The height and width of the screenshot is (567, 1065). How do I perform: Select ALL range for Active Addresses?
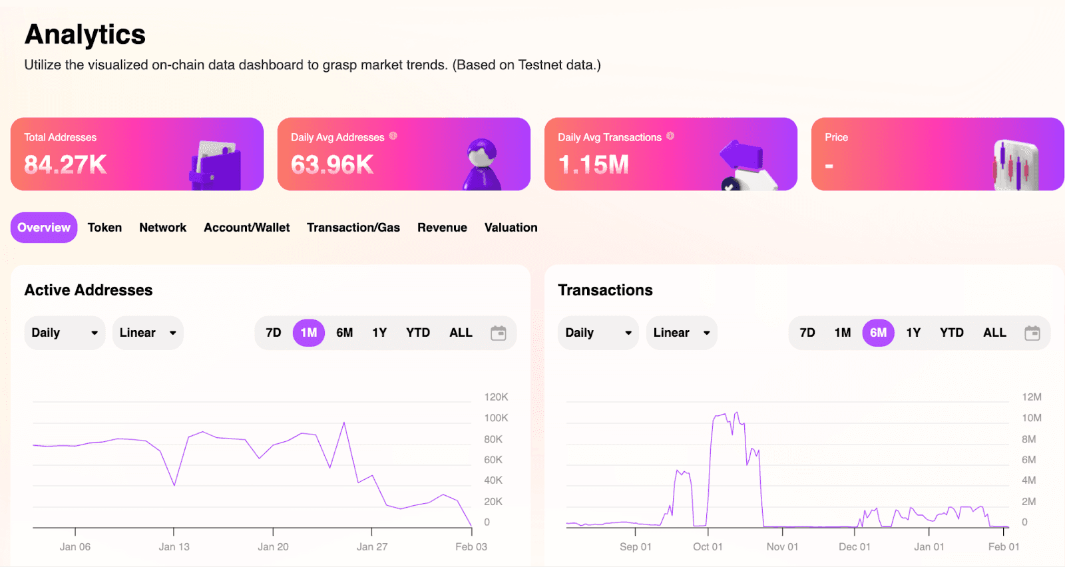[461, 333]
